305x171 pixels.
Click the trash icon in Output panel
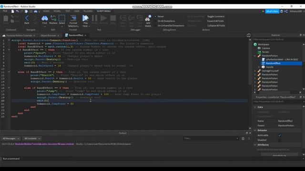(243, 138)
